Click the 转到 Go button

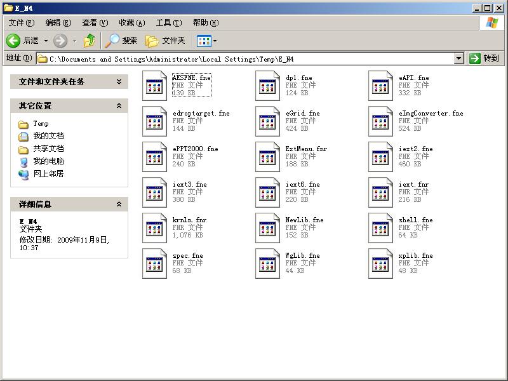click(485, 58)
